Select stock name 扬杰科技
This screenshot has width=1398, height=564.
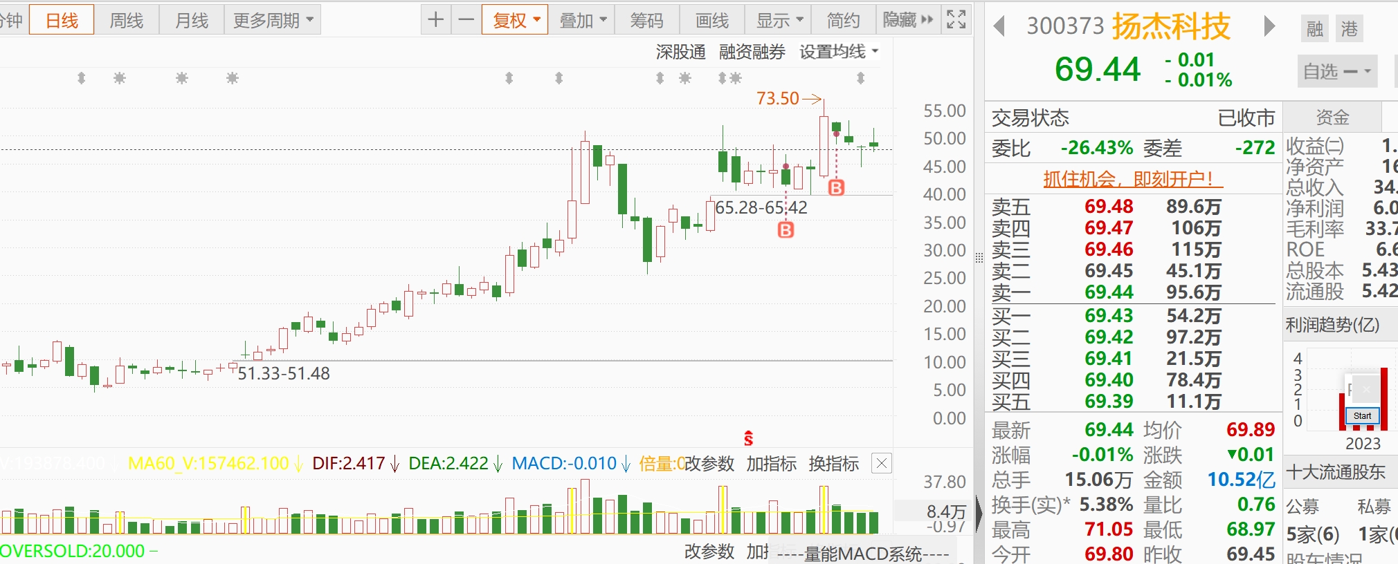[1171, 26]
